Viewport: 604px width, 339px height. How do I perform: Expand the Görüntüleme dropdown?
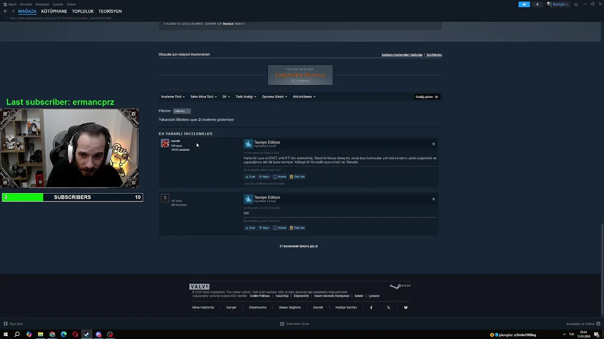tap(304, 97)
